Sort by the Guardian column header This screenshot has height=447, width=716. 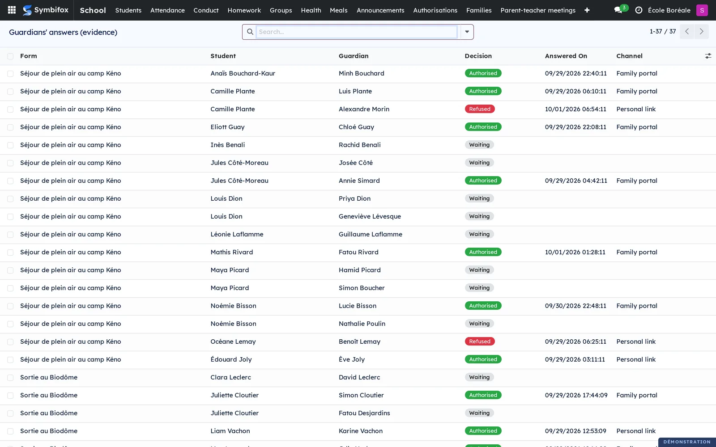(x=354, y=56)
